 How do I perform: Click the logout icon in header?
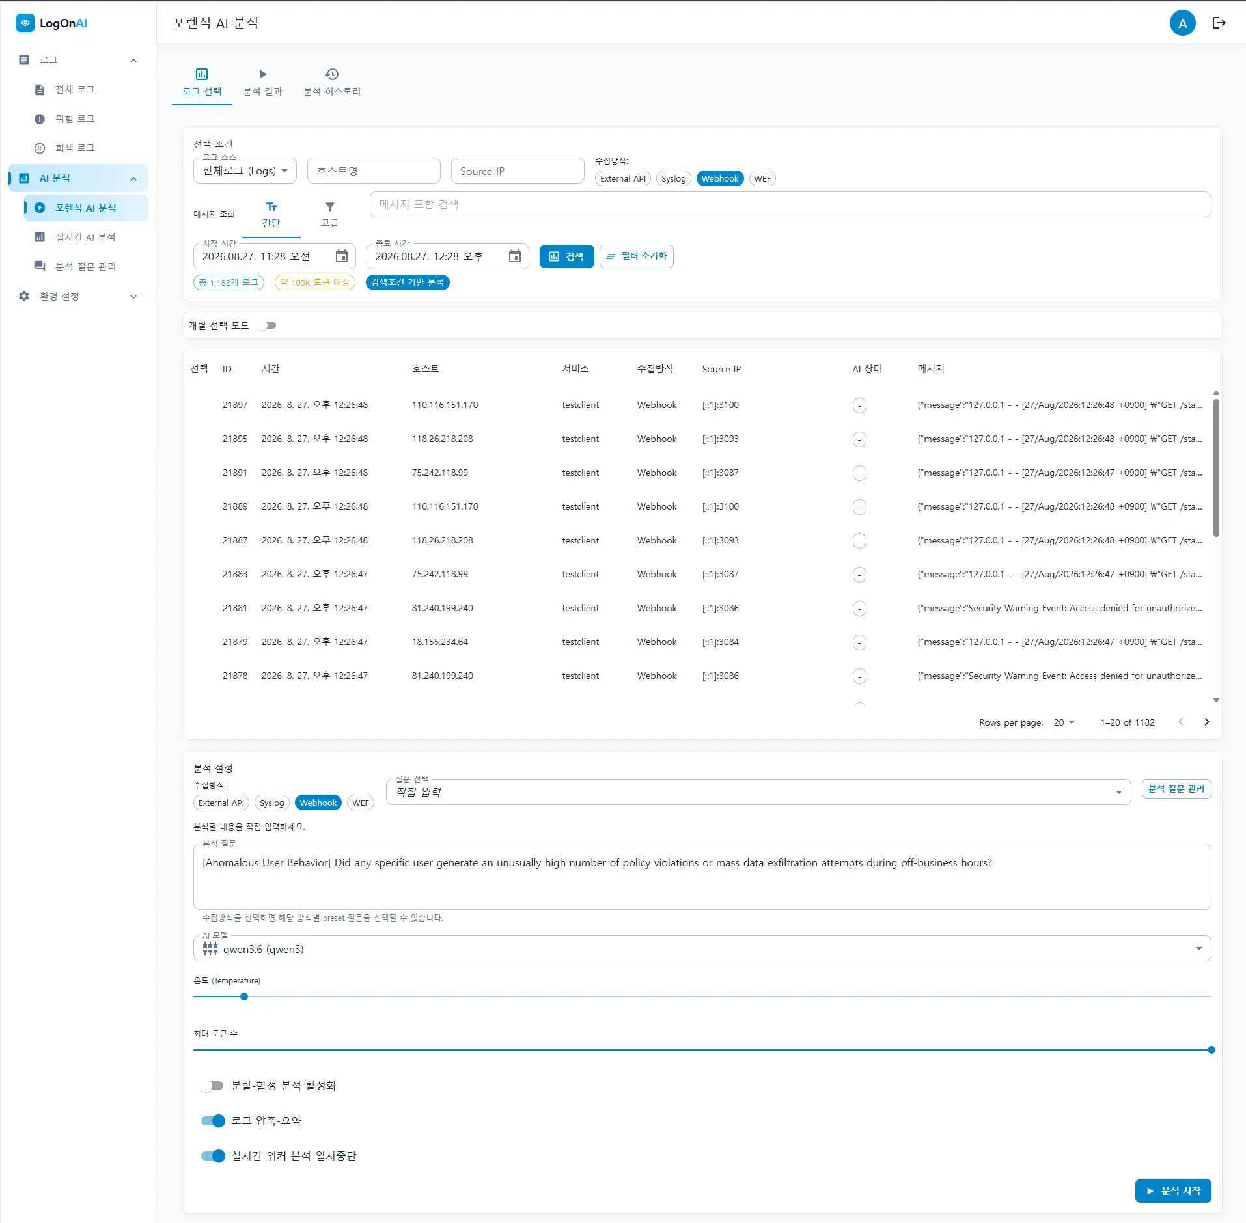[1219, 23]
